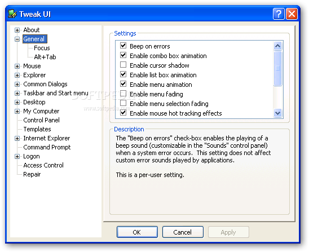Select Taskbar and Start menu item

(x=56, y=93)
